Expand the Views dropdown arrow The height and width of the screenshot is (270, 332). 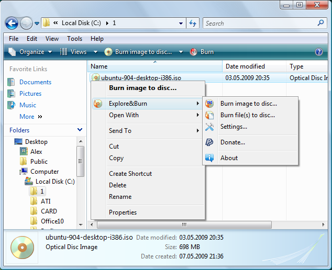tap(96, 52)
